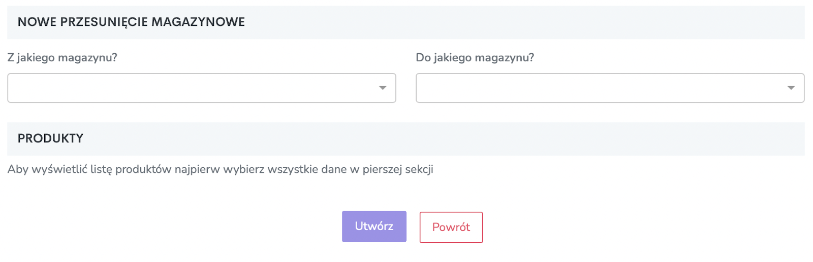Click the "Nowe przesunięcie magazynowe" header
813x262 pixels.
tap(131, 22)
